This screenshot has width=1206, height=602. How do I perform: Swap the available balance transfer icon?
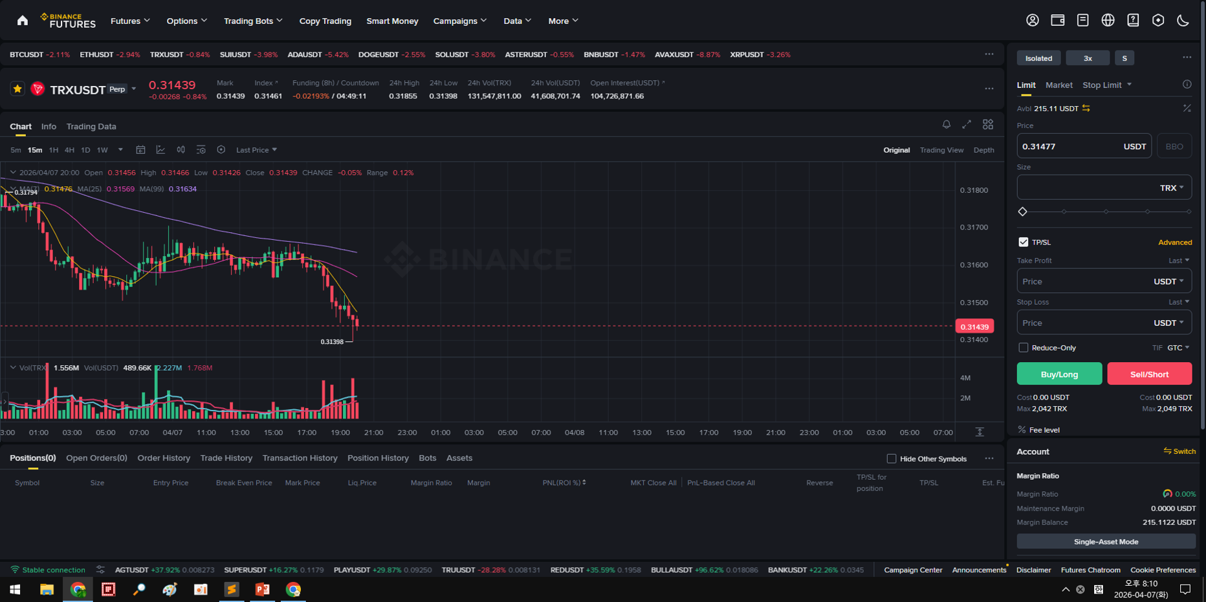[1086, 108]
